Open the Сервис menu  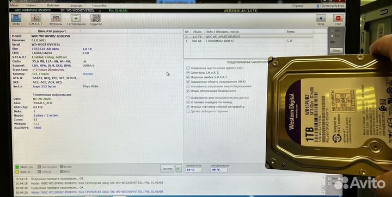[x=30, y=5]
